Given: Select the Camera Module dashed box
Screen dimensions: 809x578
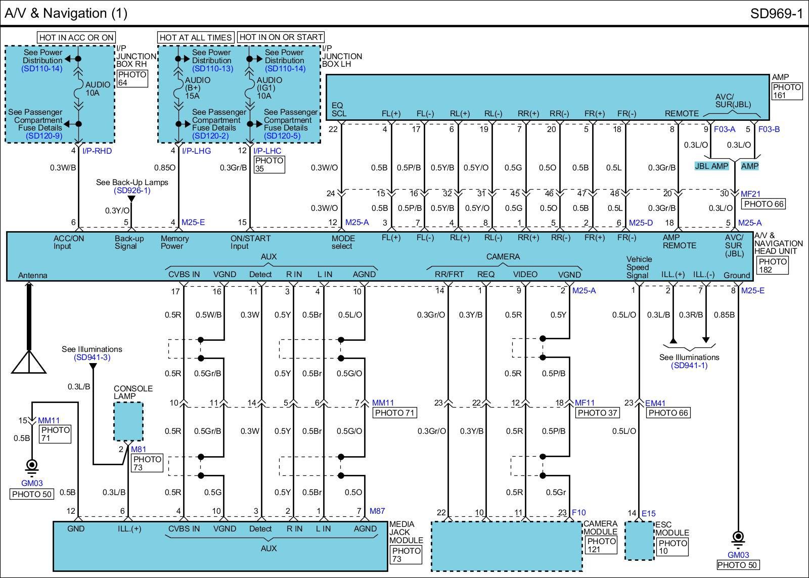Looking at the screenshot, I should coord(506,546).
